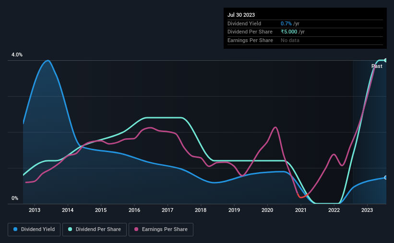The width and height of the screenshot is (394, 243).
Task: Click the Dividend Yield endpoint marker at 2023
Action: point(386,177)
